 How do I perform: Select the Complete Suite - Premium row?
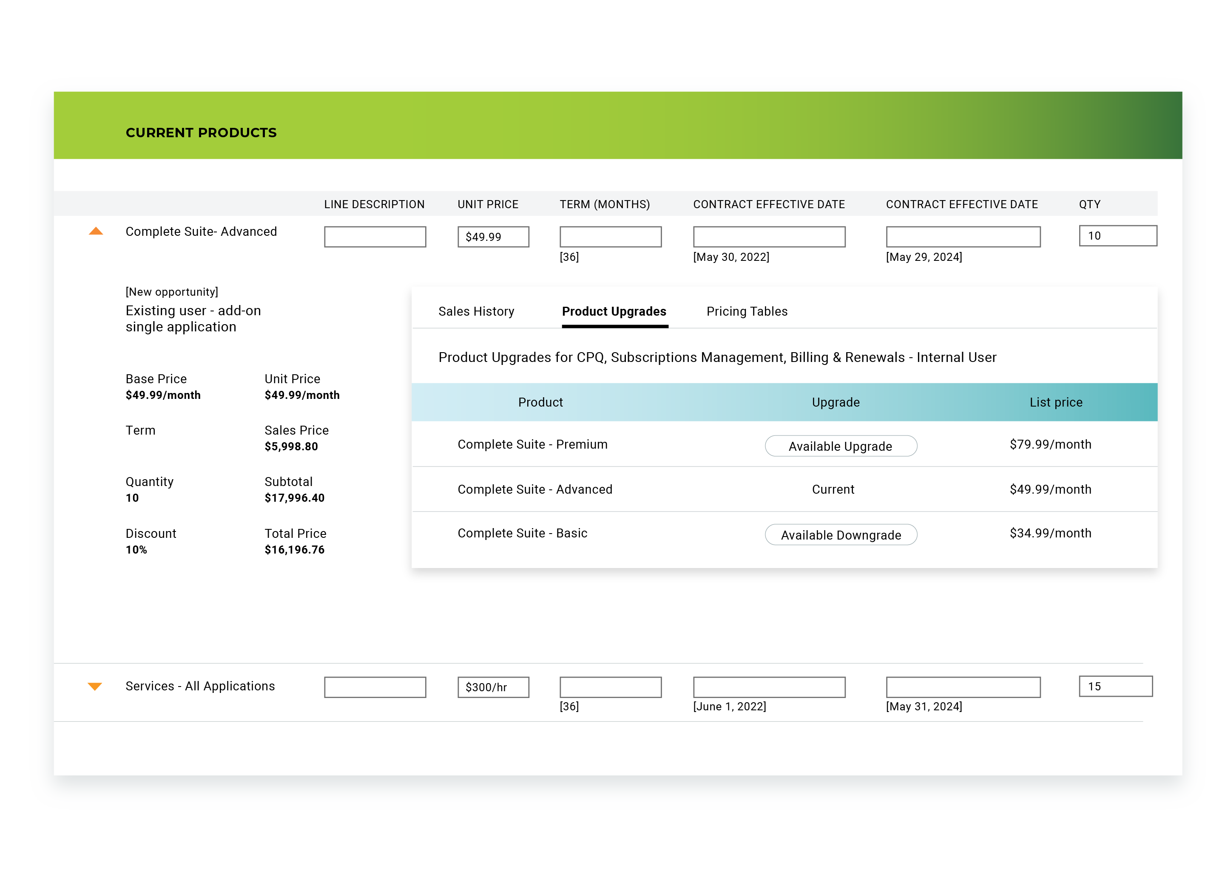click(x=532, y=444)
